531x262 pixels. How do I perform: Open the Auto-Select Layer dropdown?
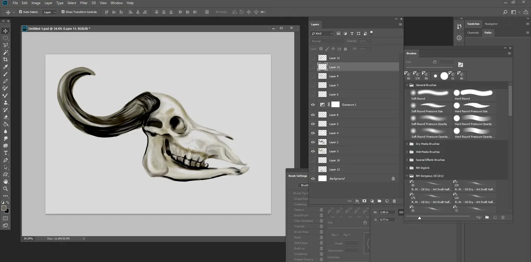tap(50, 12)
